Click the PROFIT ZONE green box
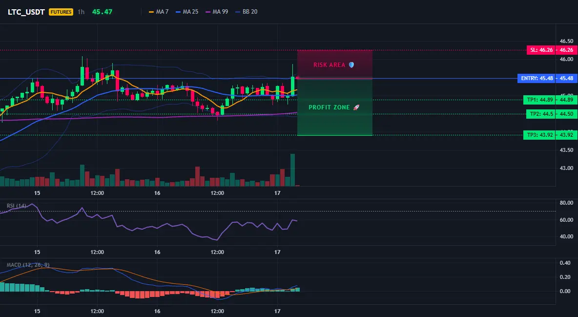 coord(335,107)
